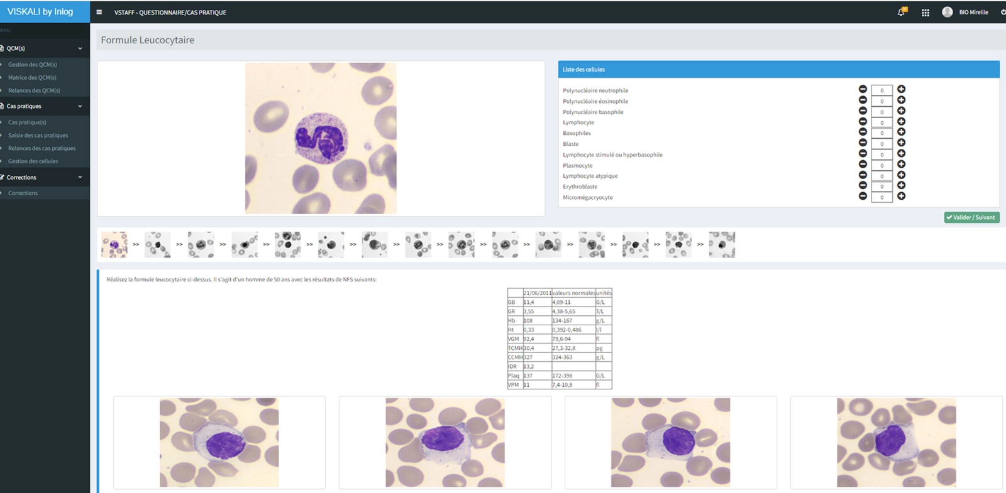
Task: Click the Polynucléaire éosinophile count field
Action: tap(882, 101)
